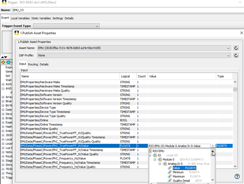Open the Trigger Event Type dropdown
The width and height of the screenshot is (244, 184).
[97, 26]
